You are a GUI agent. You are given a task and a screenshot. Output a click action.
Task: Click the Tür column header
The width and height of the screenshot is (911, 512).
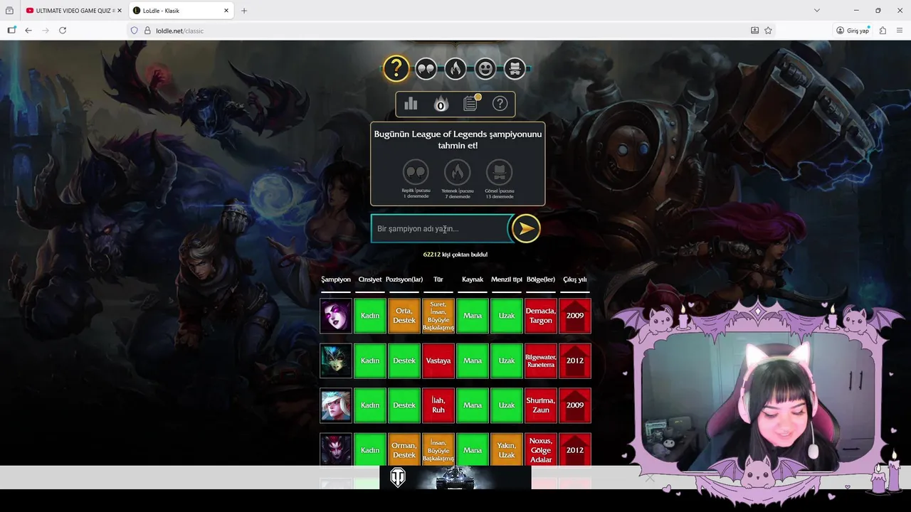point(438,279)
